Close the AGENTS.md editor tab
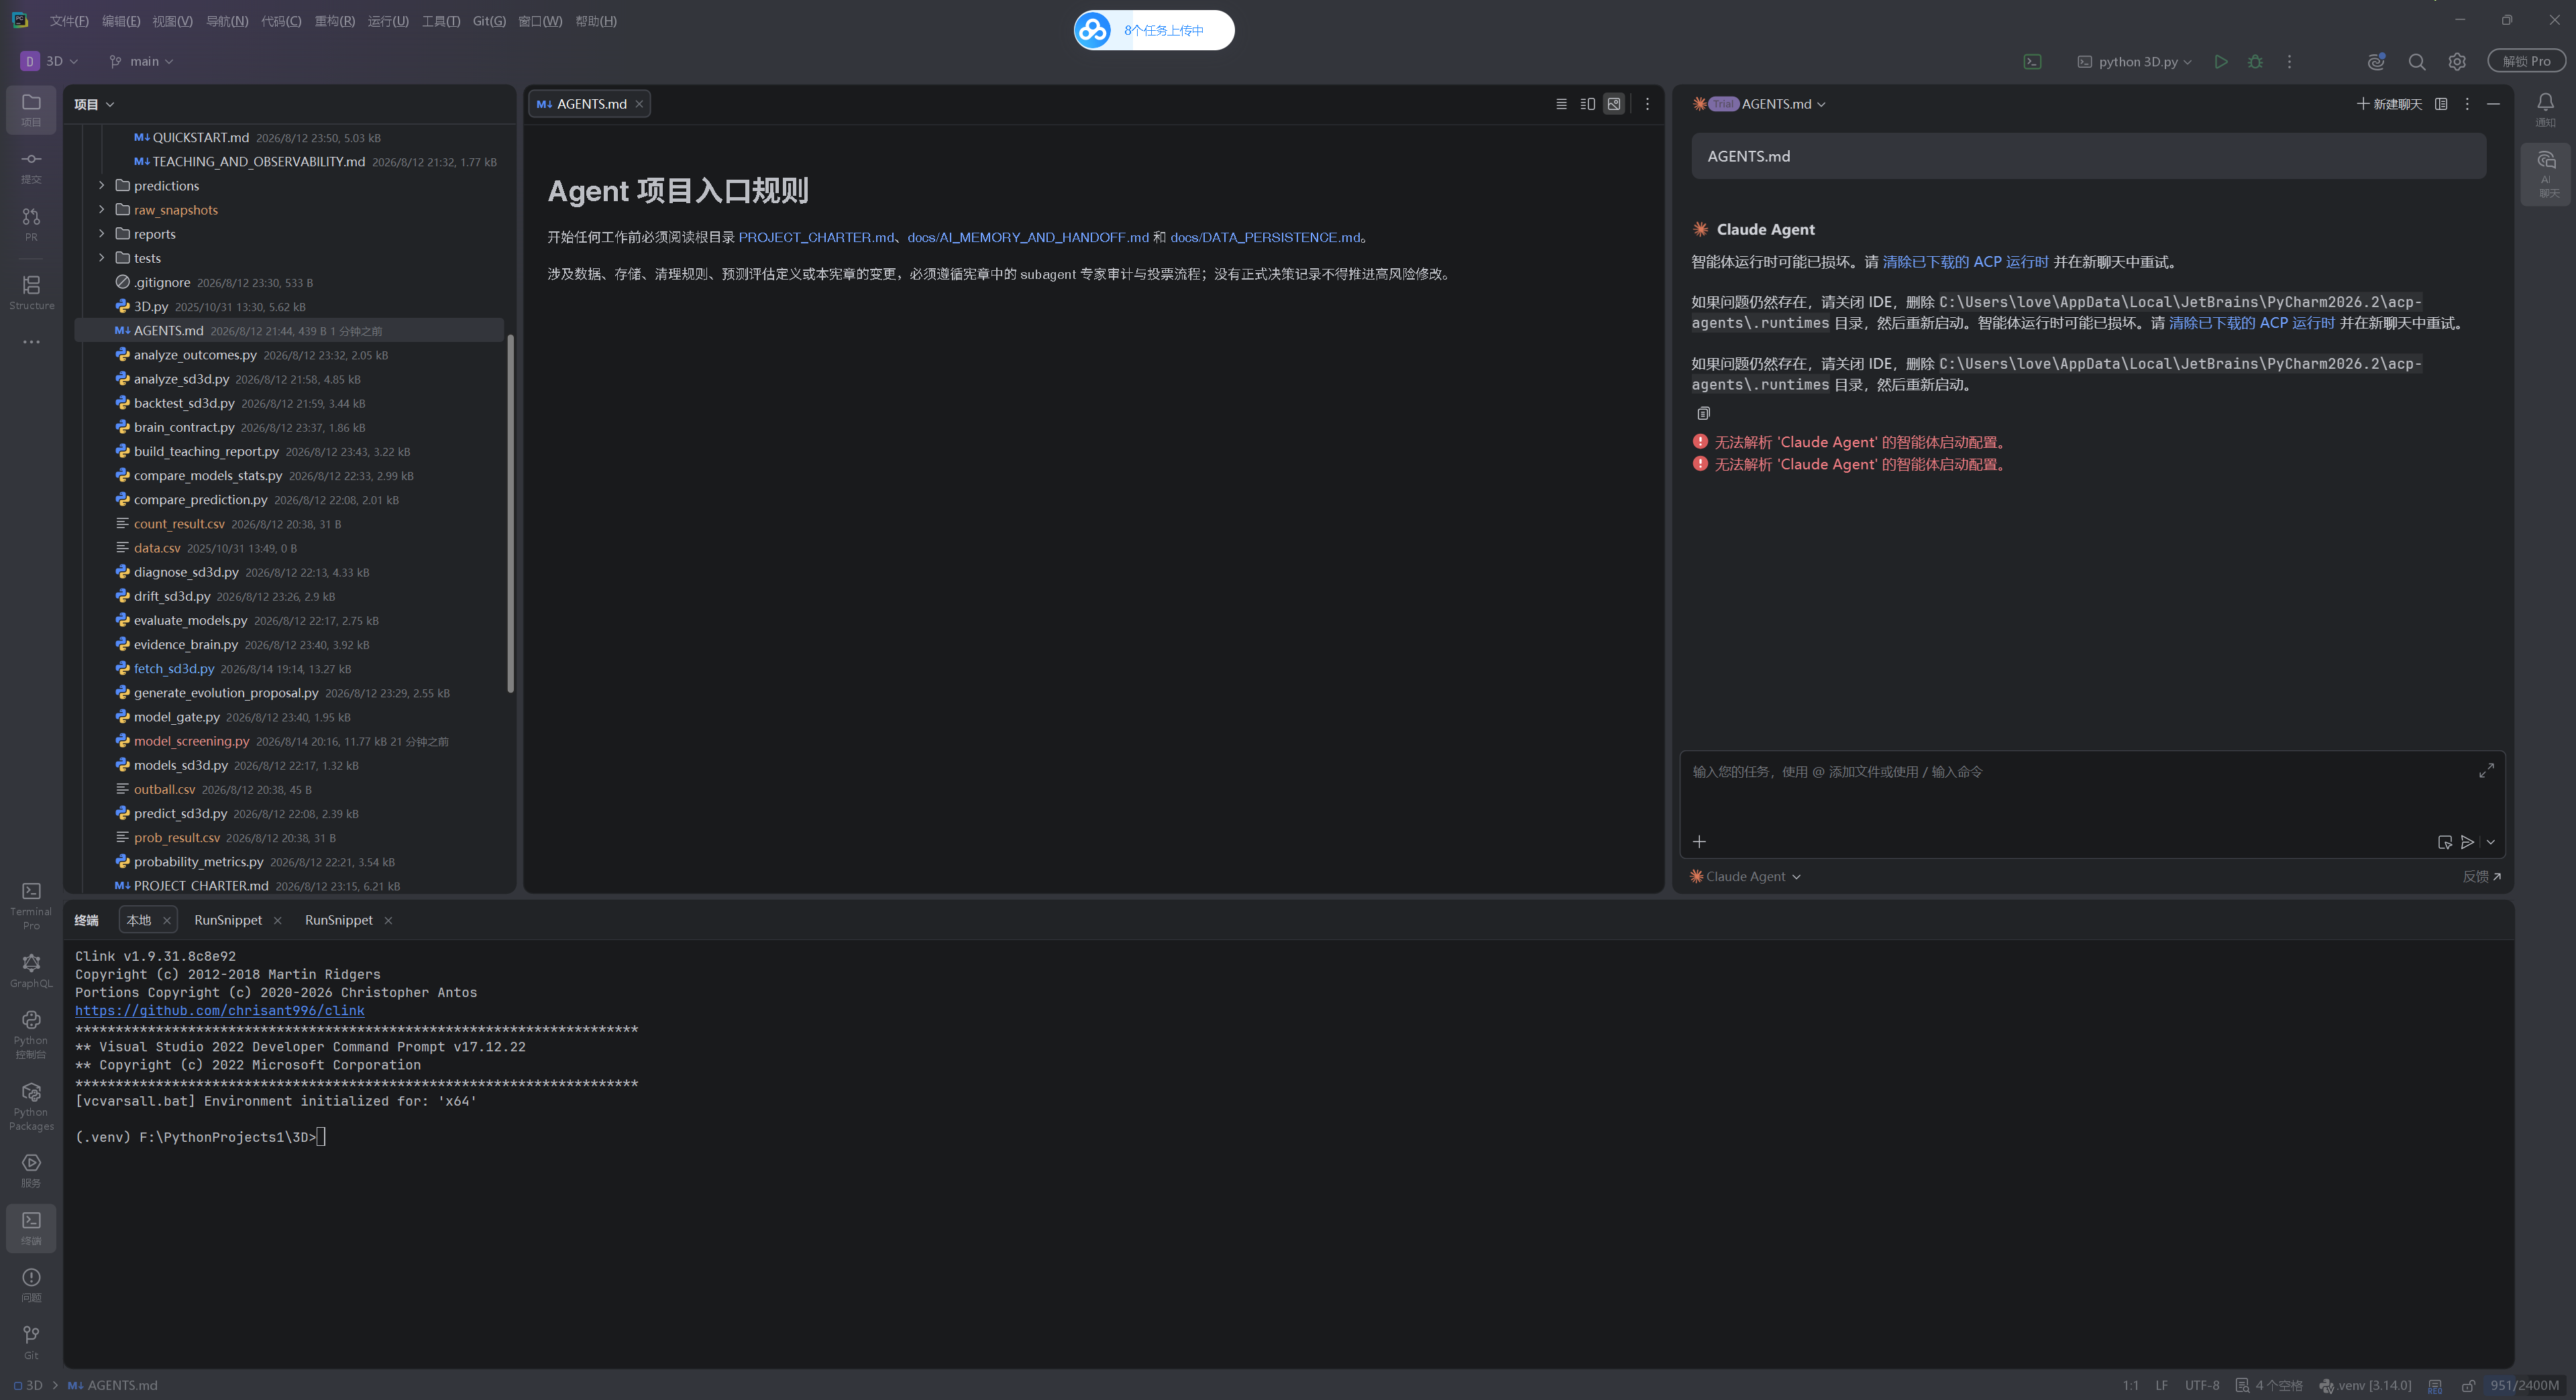The width and height of the screenshot is (2576, 1400). (639, 104)
